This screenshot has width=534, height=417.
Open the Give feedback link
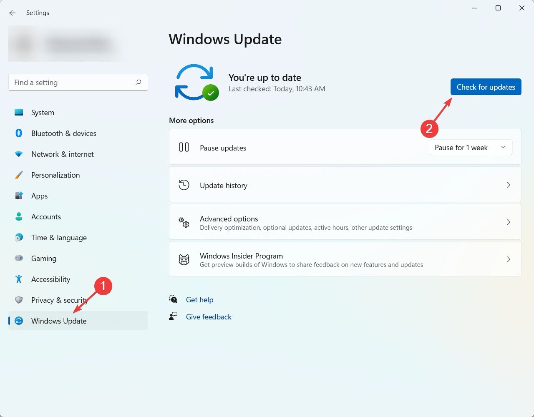tap(209, 317)
